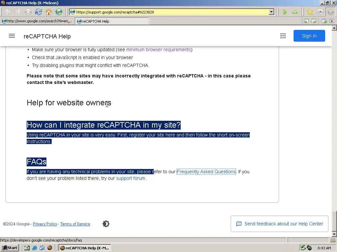Click the status bar security lock icon
The height and width of the screenshot is (252, 337).
pos(333,240)
